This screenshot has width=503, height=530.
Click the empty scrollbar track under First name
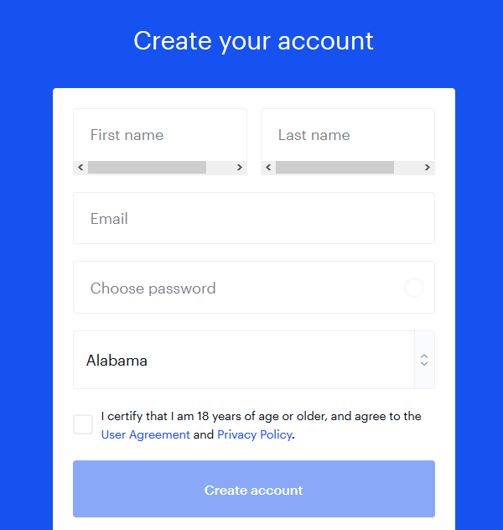coord(220,168)
